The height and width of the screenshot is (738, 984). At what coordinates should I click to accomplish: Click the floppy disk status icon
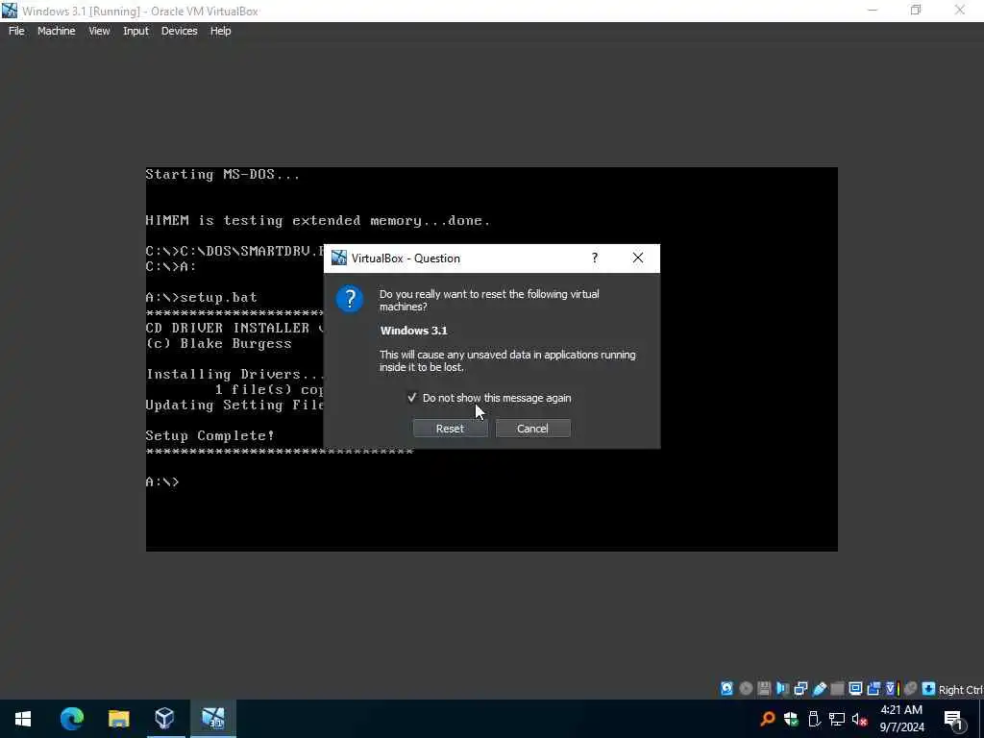pyautogui.click(x=764, y=688)
